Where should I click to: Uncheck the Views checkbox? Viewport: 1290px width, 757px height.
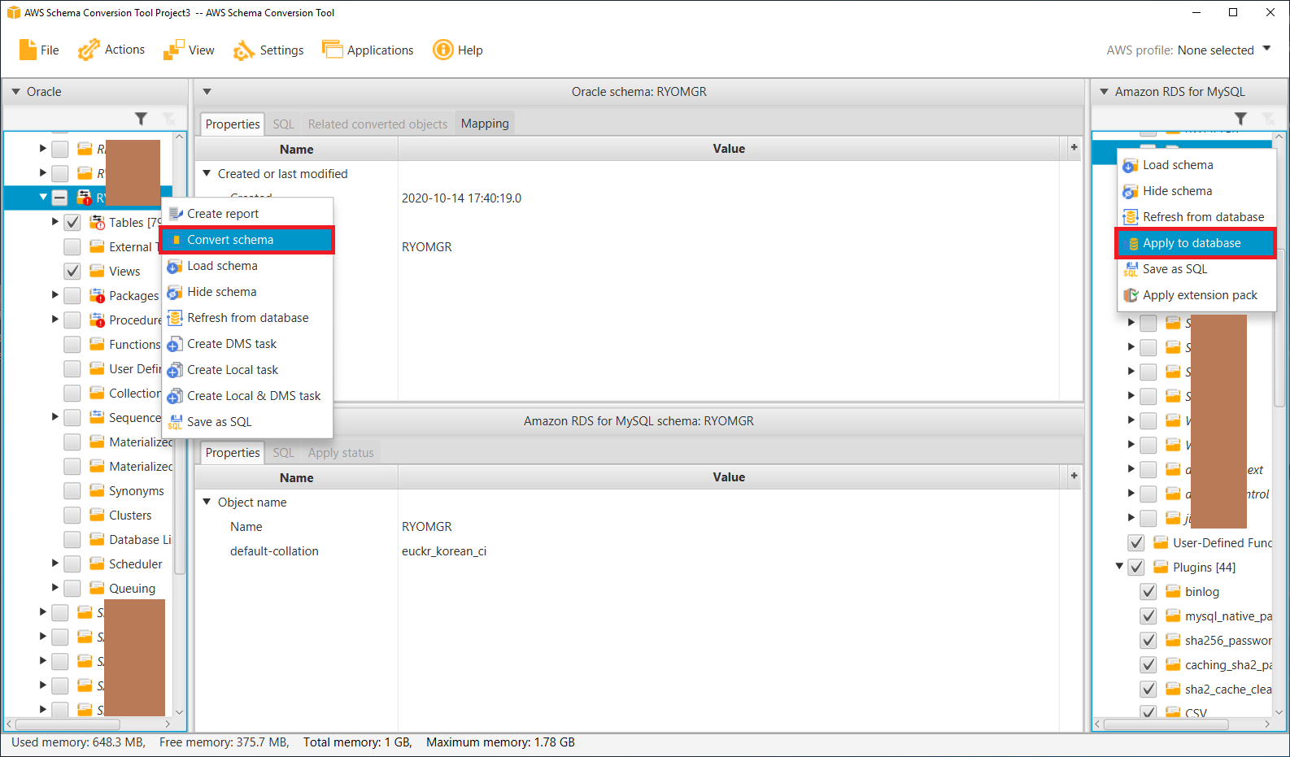72,272
